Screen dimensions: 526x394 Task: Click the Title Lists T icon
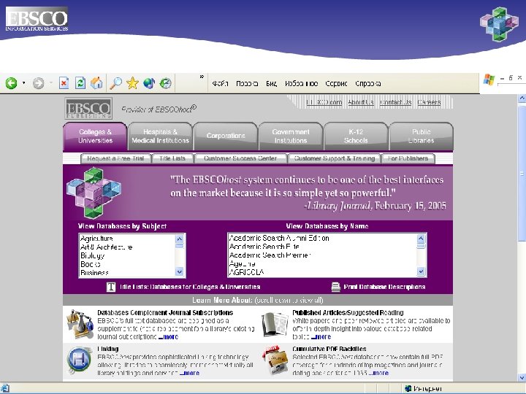pyautogui.click(x=111, y=287)
